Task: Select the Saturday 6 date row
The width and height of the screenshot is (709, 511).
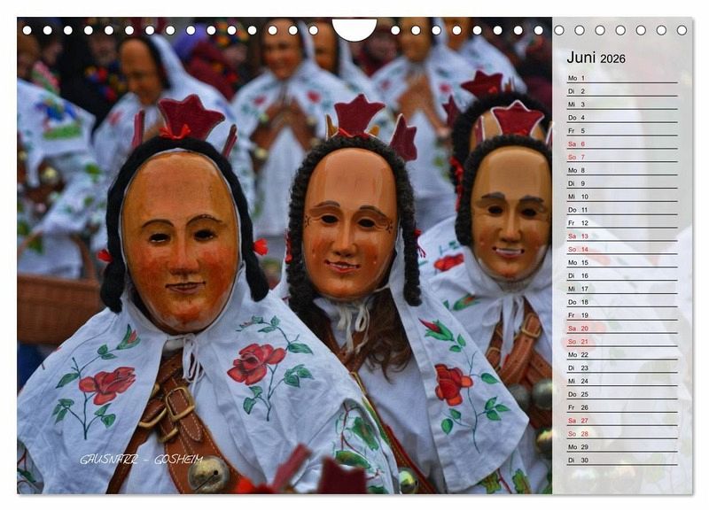Action: (x=620, y=143)
